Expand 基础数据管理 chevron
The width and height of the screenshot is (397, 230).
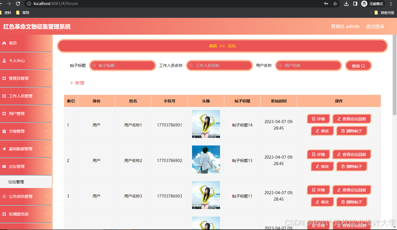tap(47, 149)
